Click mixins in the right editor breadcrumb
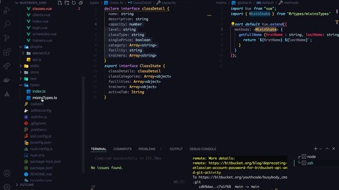Screen dimensions: 339x190 coord(221,3)
